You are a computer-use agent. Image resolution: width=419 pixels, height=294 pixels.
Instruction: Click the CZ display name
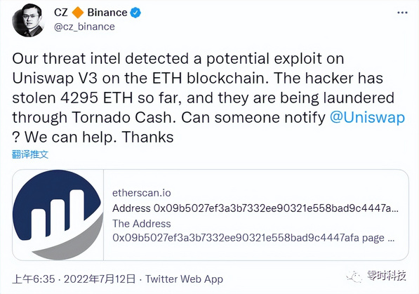[x=61, y=13]
